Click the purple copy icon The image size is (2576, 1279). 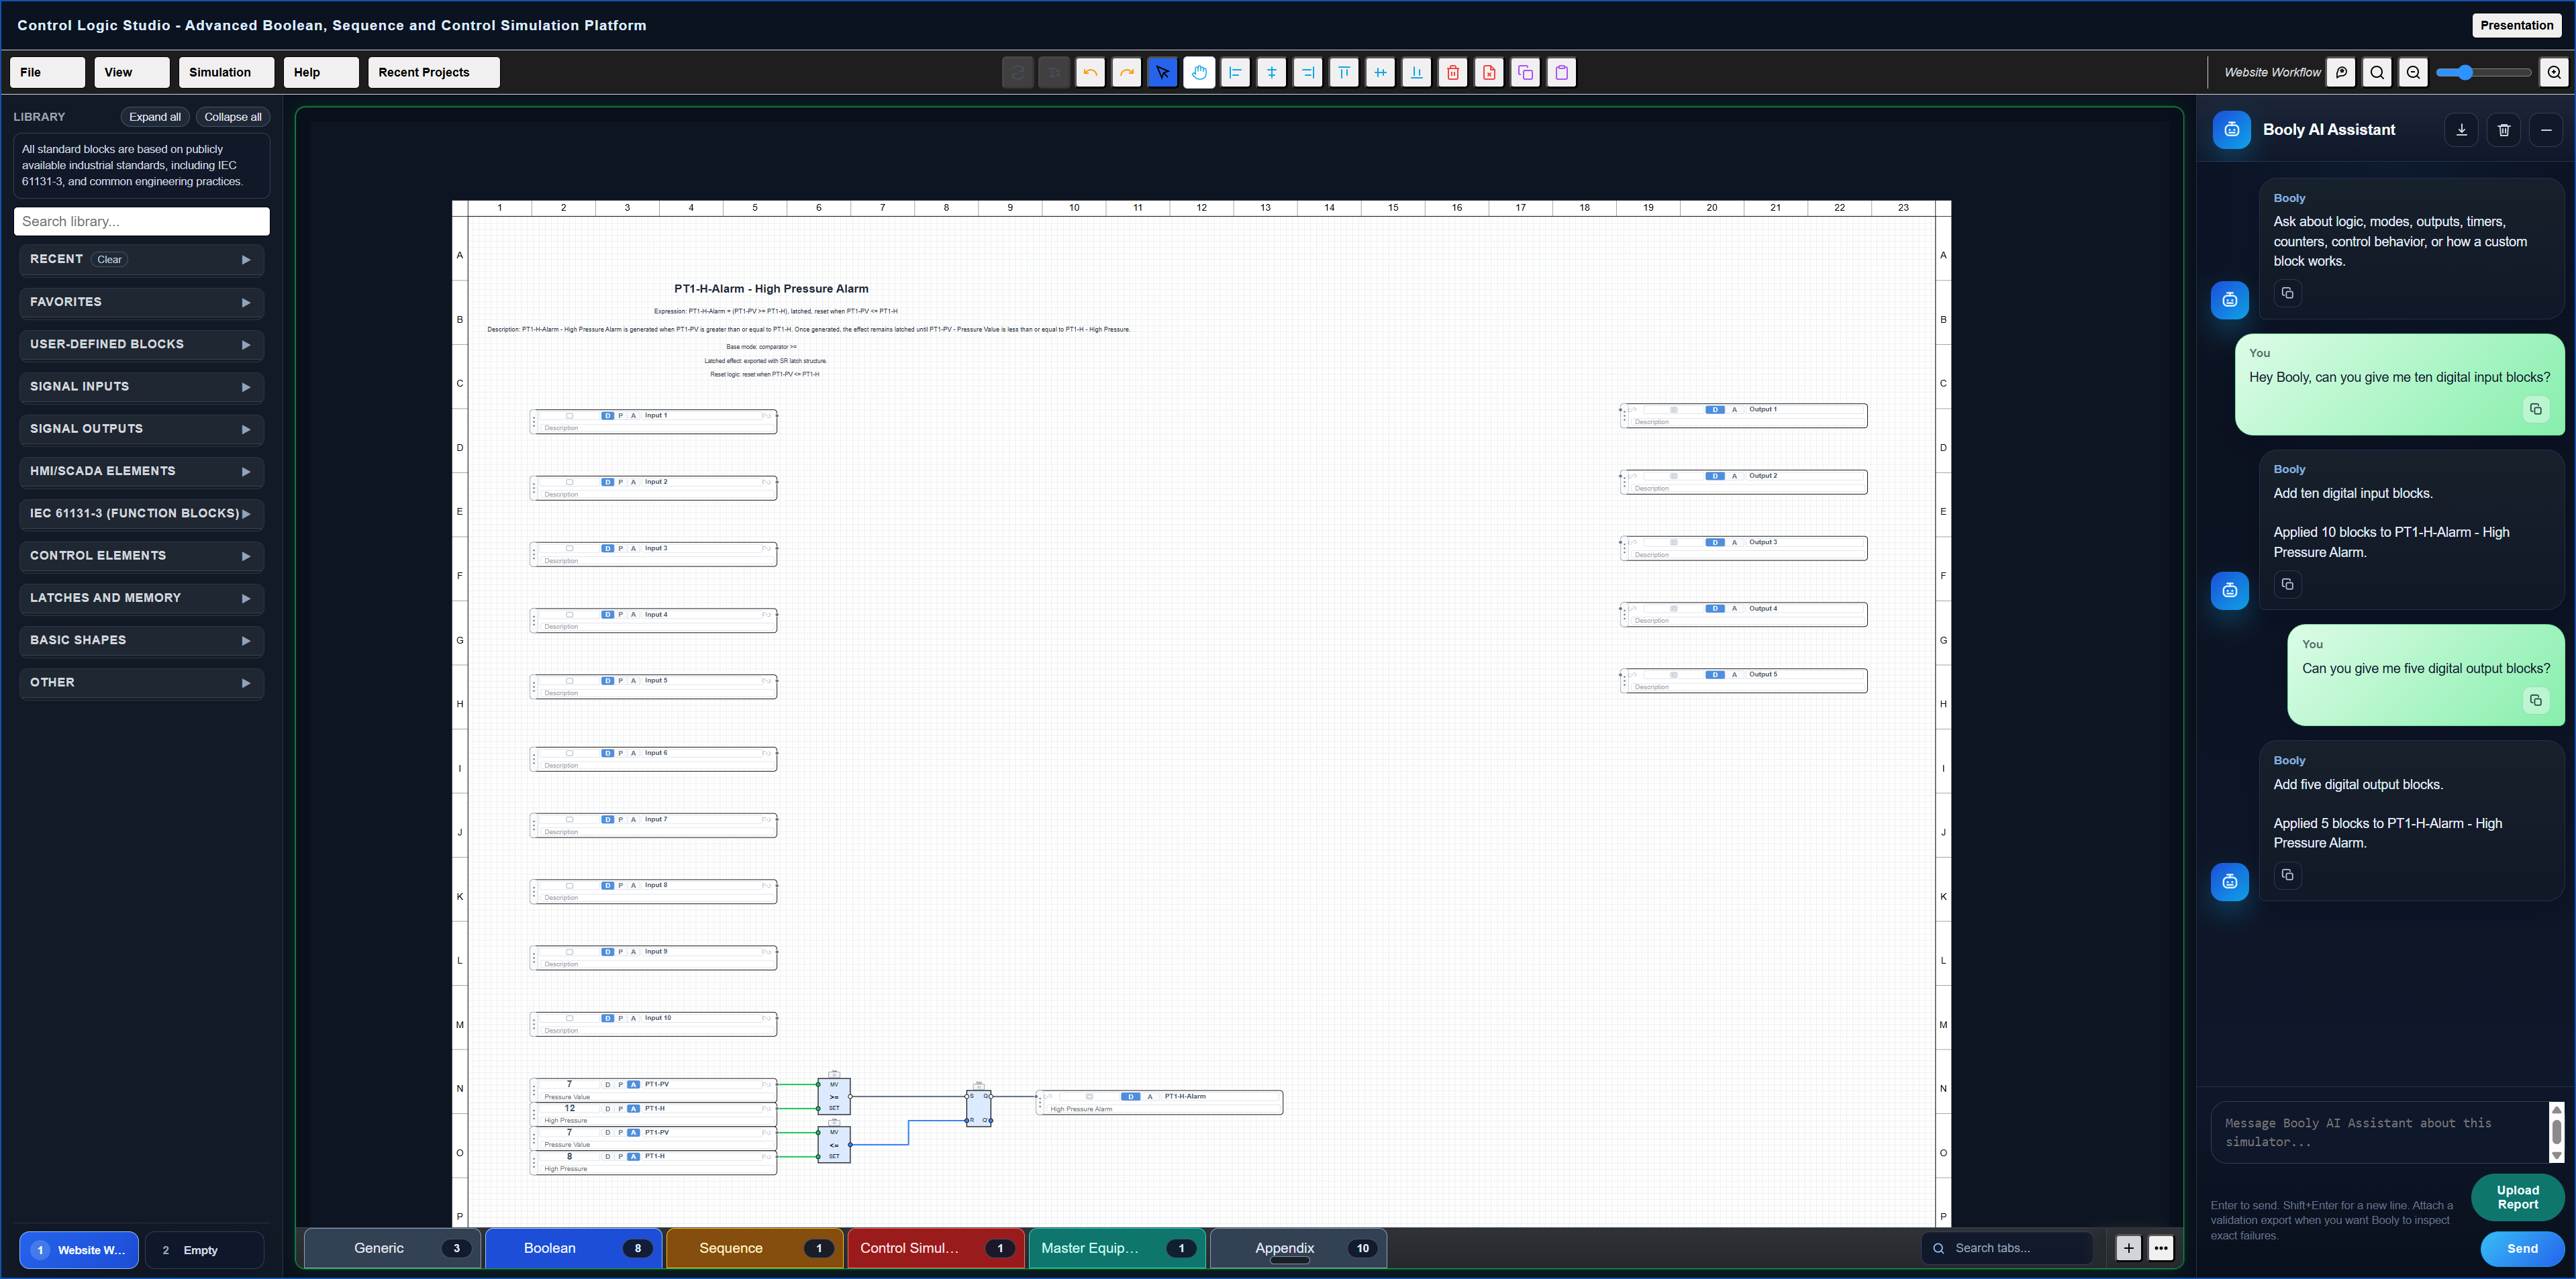pos(1525,72)
